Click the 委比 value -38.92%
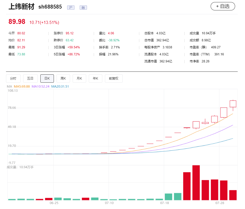 click(x=114, y=40)
